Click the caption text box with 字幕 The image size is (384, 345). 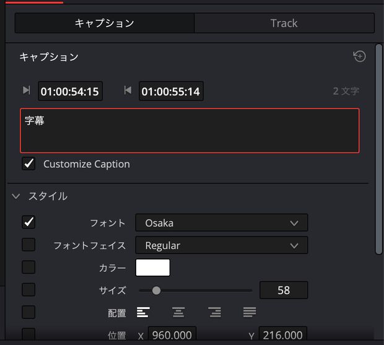point(190,131)
